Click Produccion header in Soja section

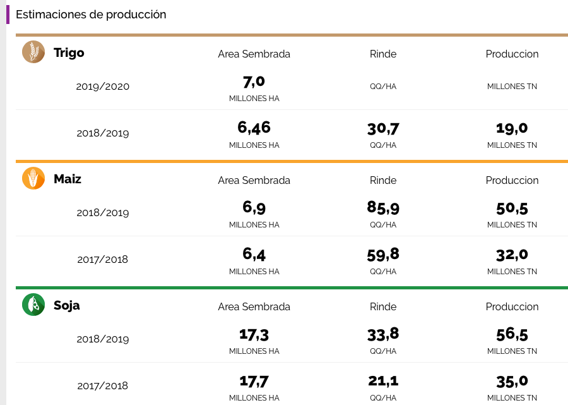point(512,306)
